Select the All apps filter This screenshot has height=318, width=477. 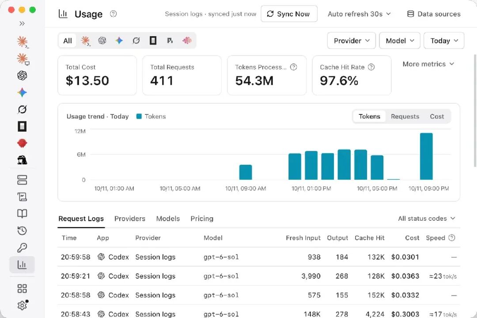(68, 41)
